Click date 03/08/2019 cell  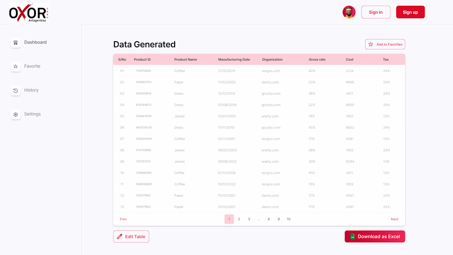tap(227, 105)
